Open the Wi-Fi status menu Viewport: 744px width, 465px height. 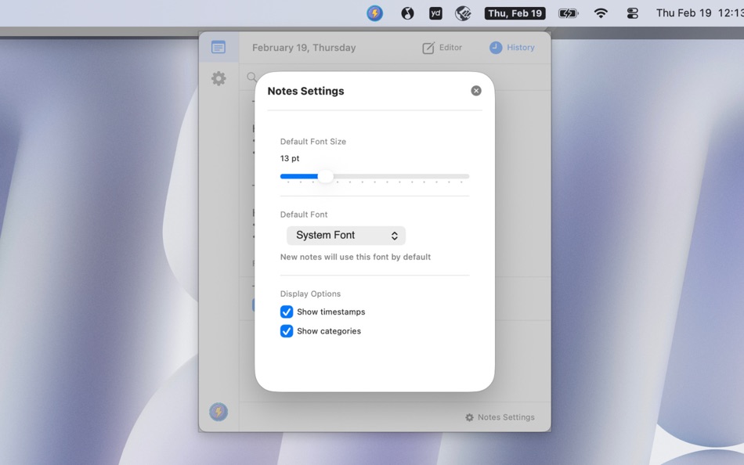600,13
